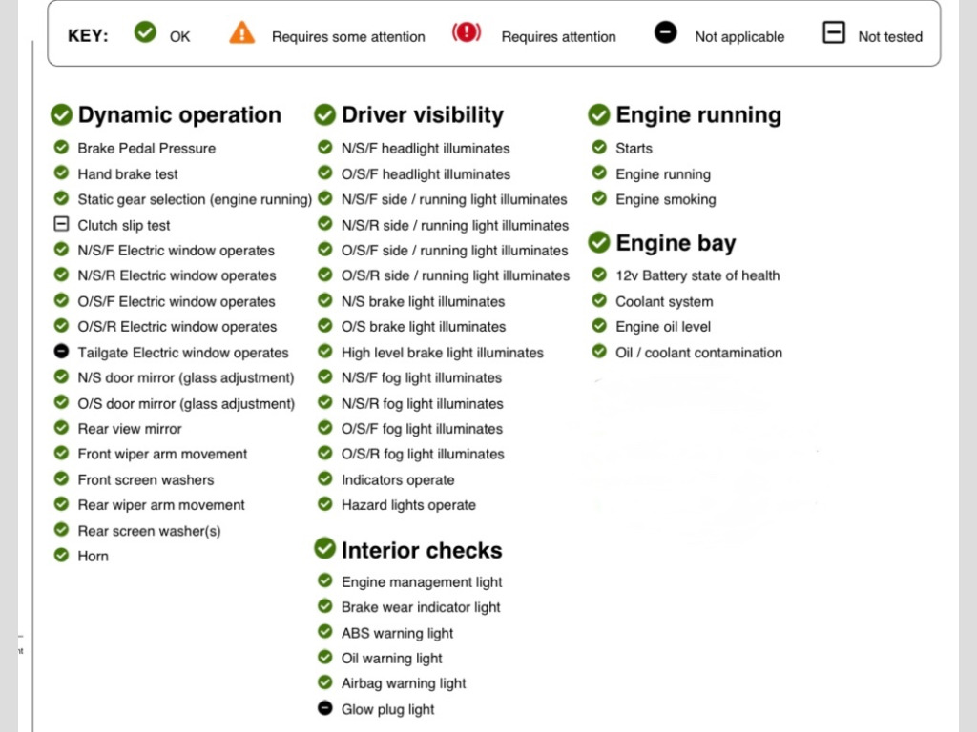Screen dimensions: 977x732
Task: Click the green OK checkmark in key
Action: pos(145,33)
